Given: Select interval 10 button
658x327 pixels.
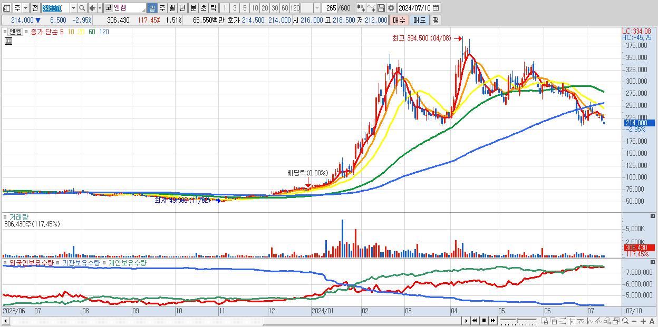Looking at the screenshot, I should click(x=255, y=8).
